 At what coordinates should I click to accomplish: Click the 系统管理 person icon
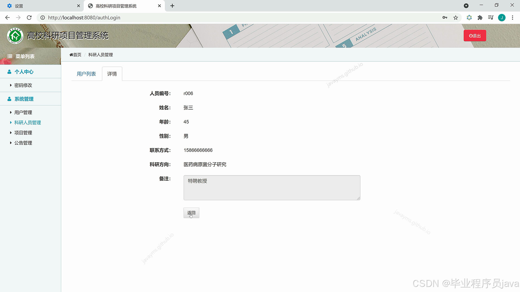pyautogui.click(x=9, y=99)
